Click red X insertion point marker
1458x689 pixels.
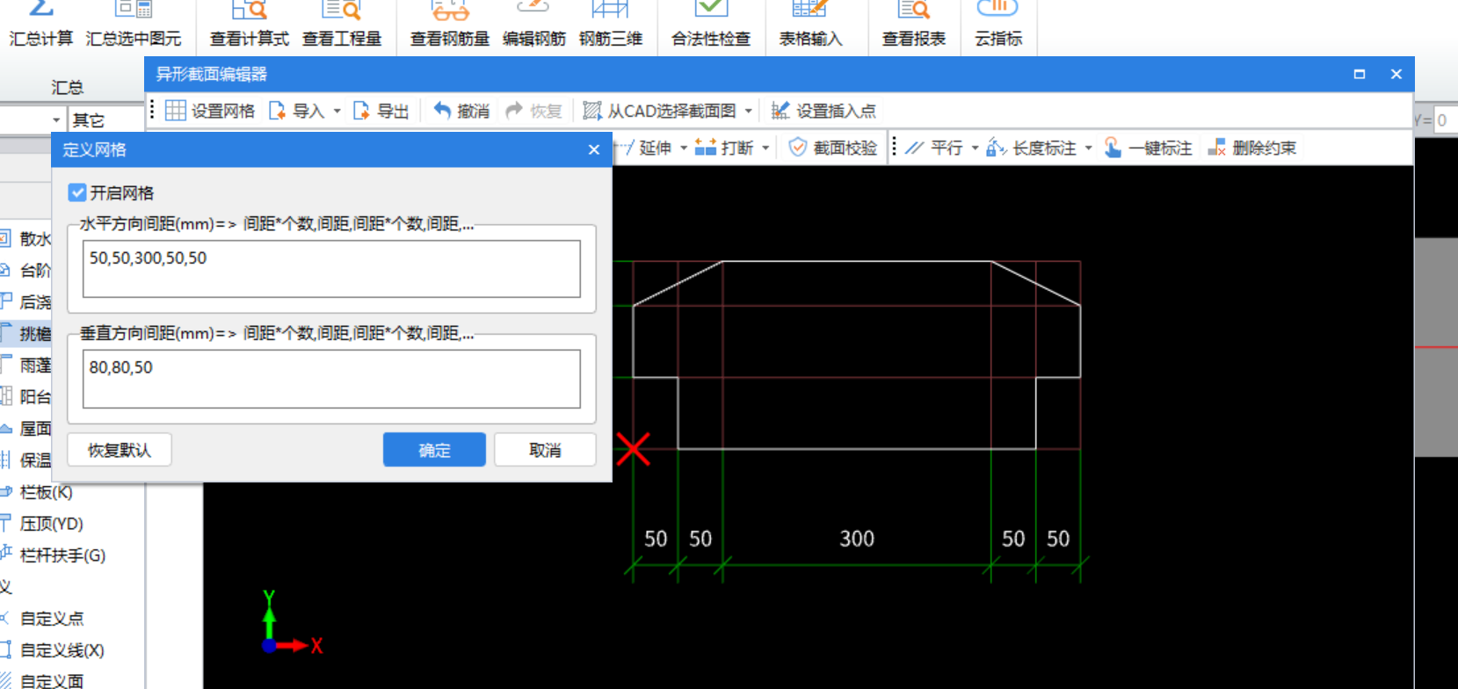(x=633, y=449)
